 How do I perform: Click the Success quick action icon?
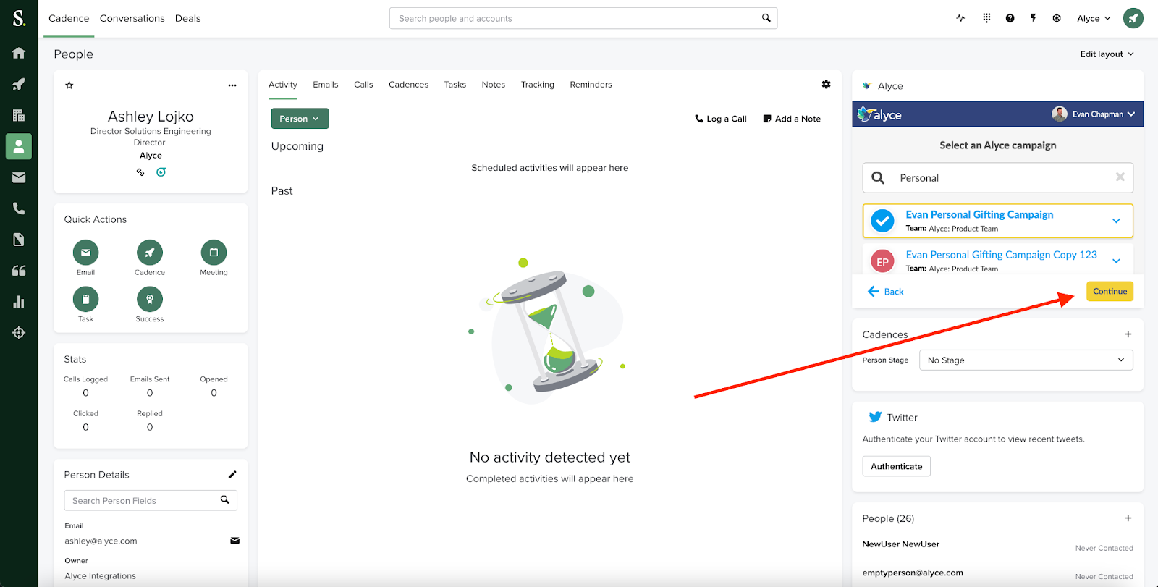coord(150,299)
